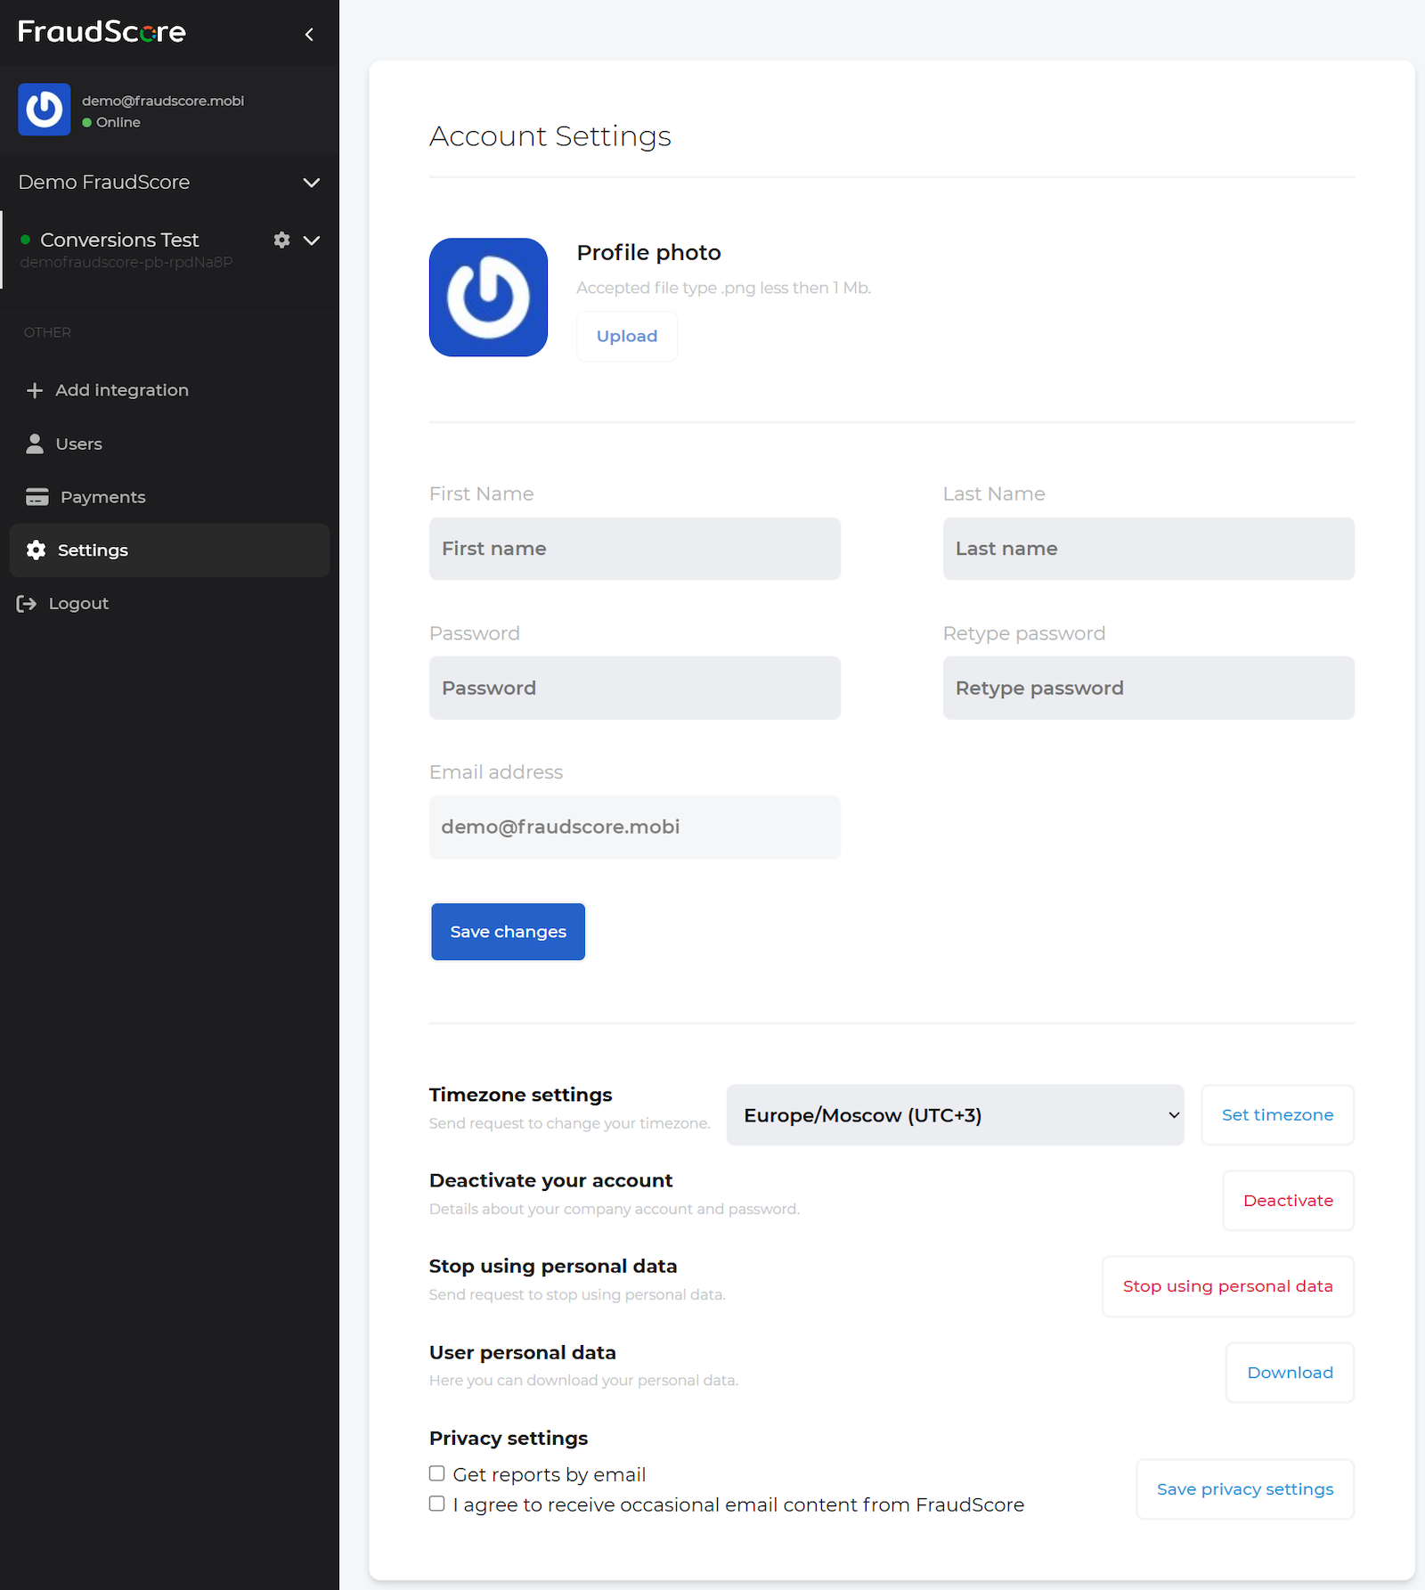This screenshot has height=1590, width=1425.
Task: Enable Get reports by email checkbox
Action: [x=436, y=1473]
